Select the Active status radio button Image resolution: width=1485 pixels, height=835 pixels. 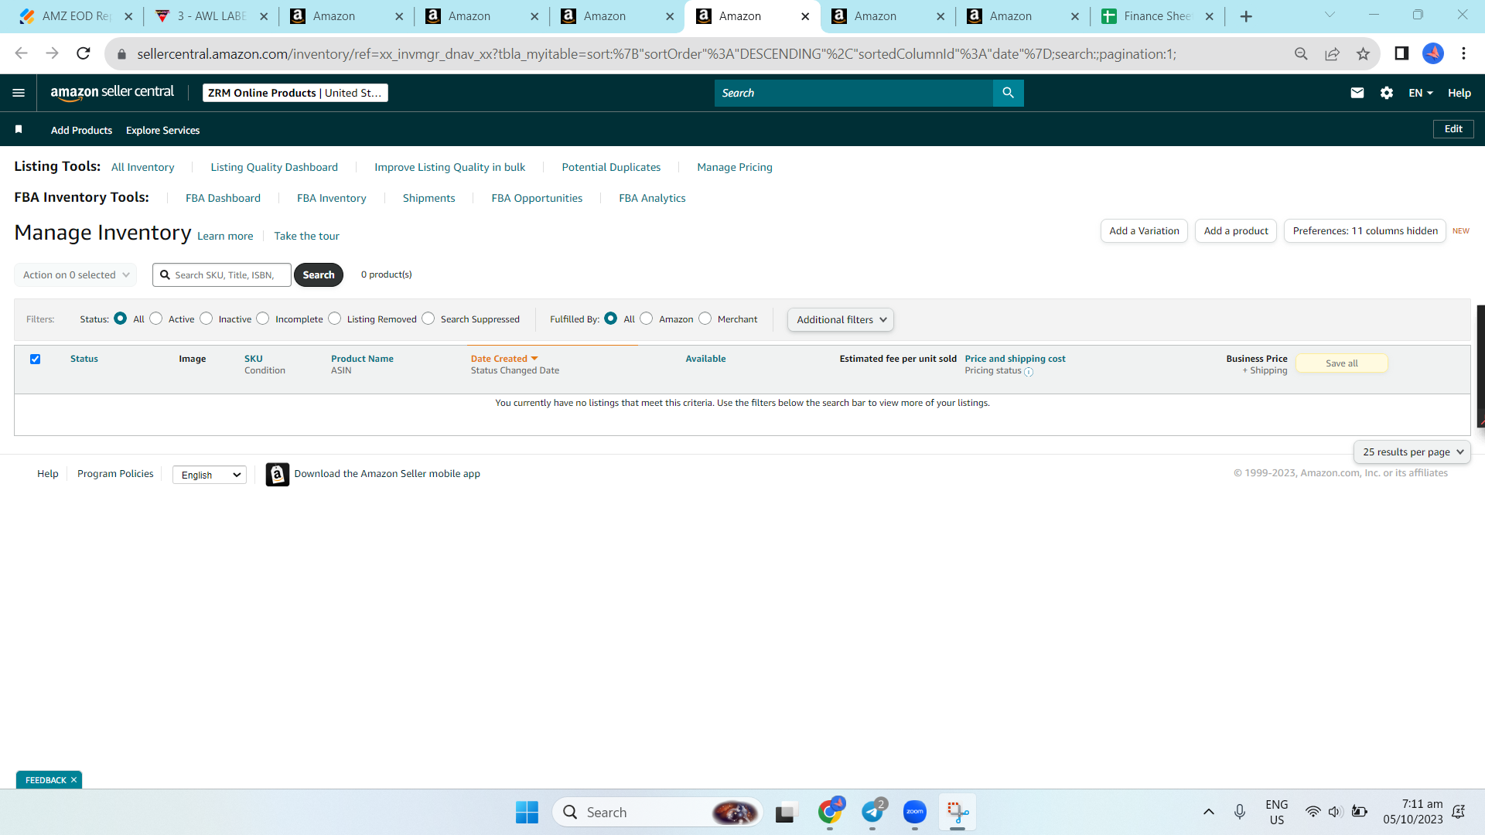[x=155, y=319]
